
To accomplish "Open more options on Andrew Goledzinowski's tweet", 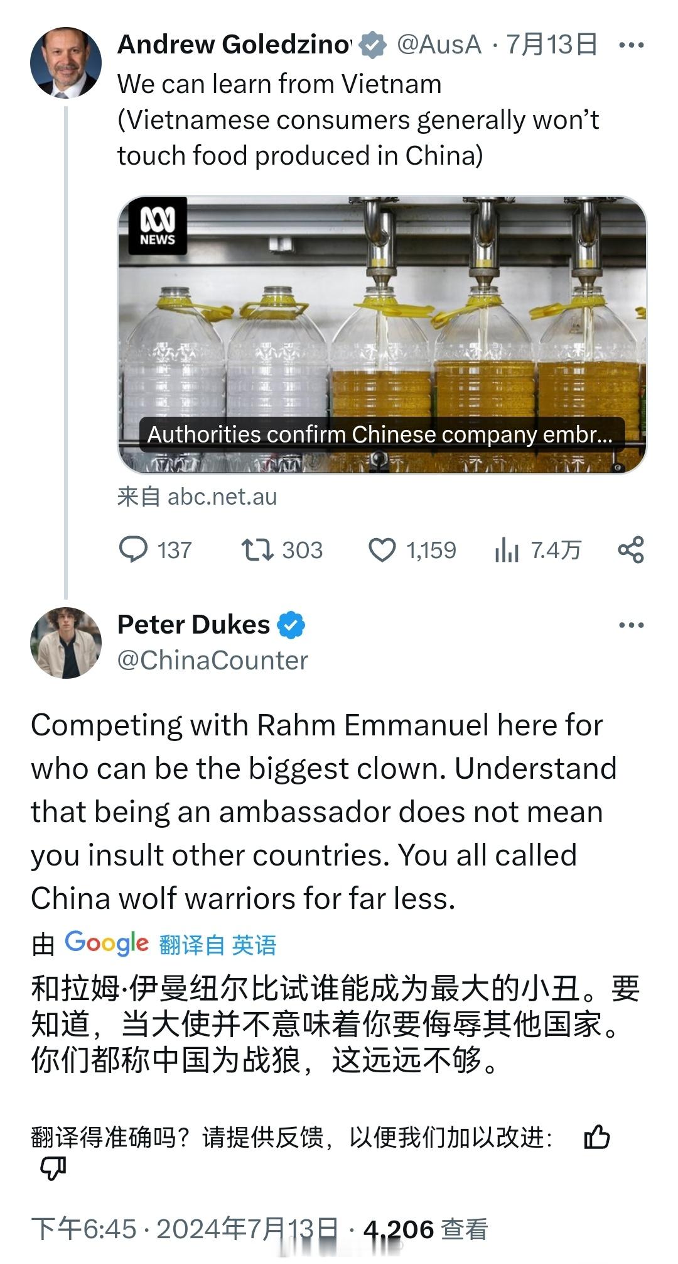I will tap(631, 45).
